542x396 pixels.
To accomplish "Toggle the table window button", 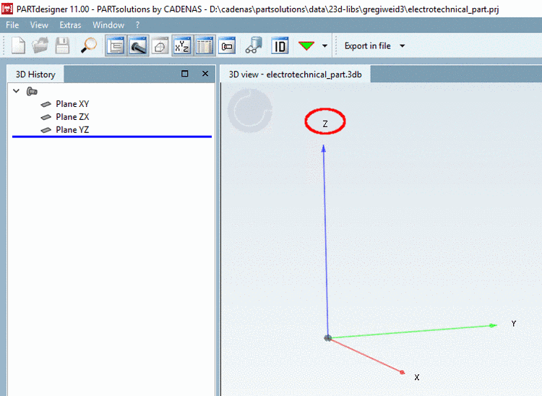I will [205, 46].
